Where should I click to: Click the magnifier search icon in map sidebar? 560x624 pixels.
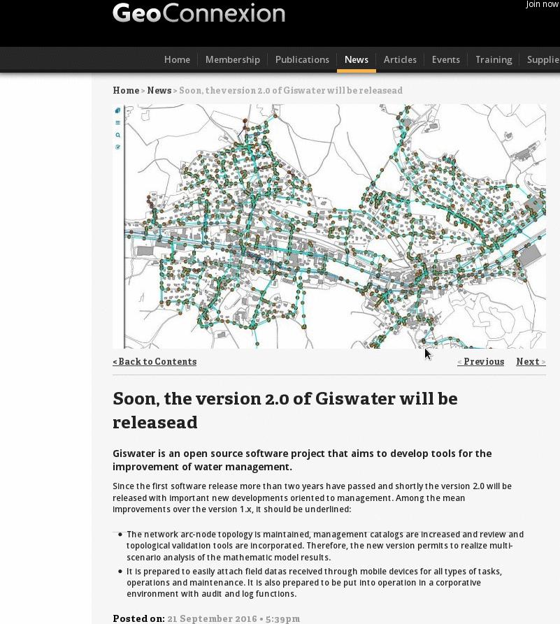(x=117, y=135)
